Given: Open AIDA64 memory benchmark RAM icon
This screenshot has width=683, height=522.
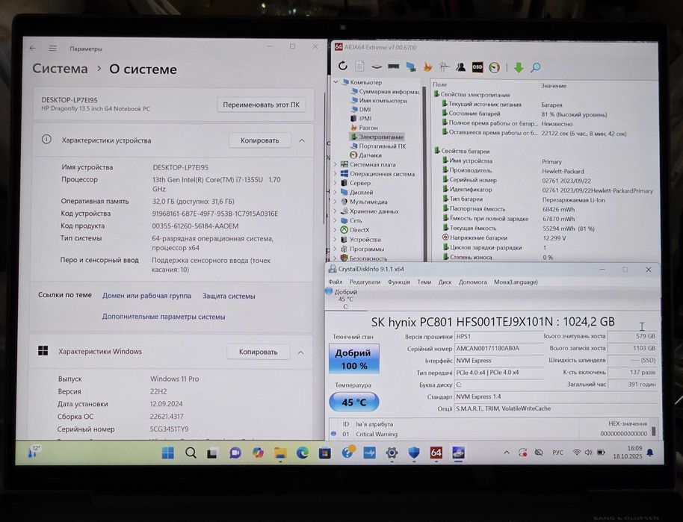Looking at the screenshot, I should click(393, 66).
